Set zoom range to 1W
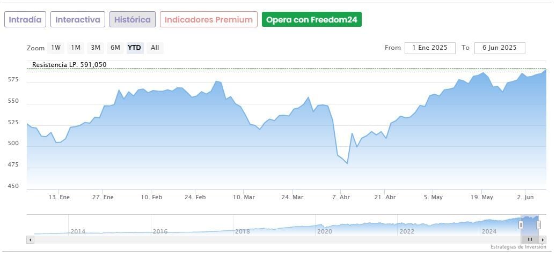 [x=56, y=48]
